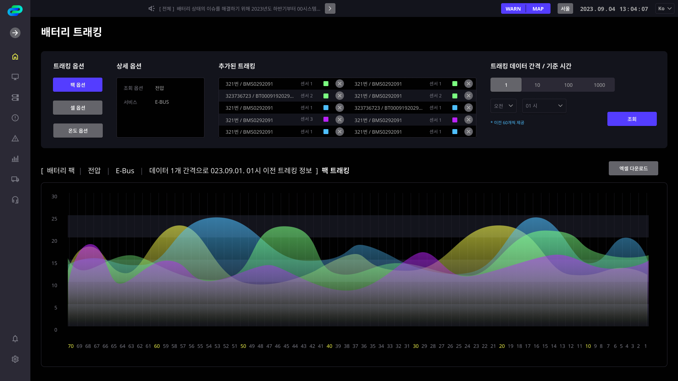Click the 30 marker on the chart x-axis
This screenshot has width=678, height=381.
point(416,346)
